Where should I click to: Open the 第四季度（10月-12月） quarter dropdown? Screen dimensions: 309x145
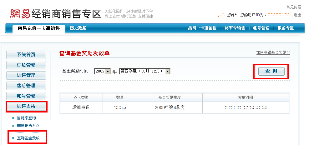click(x=144, y=71)
